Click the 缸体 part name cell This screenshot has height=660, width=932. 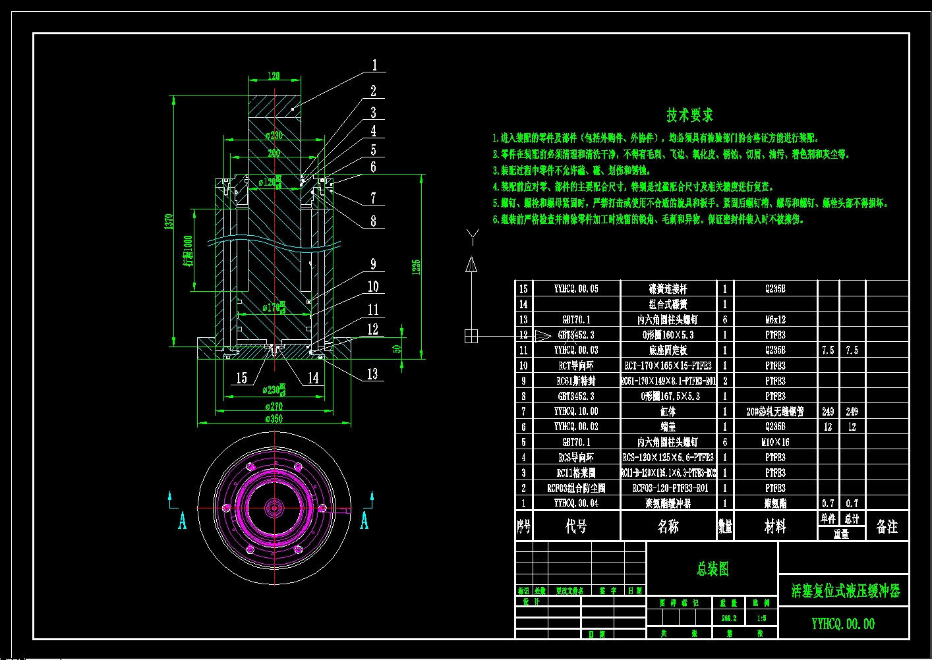pyautogui.click(x=668, y=412)
